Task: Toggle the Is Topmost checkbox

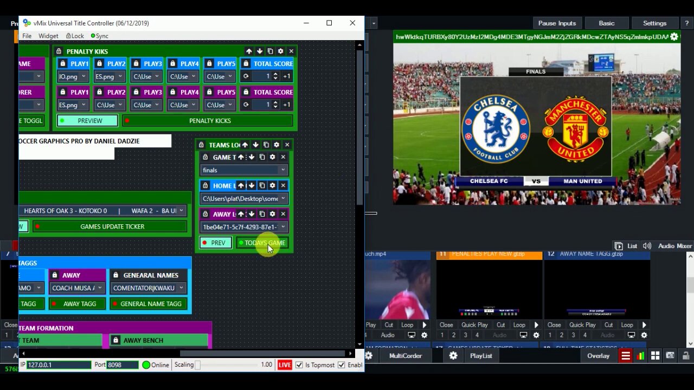Action: (x=299, y=365)
